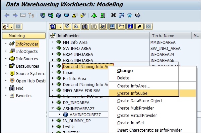
Task: Expand the test ia node
Action: pos(53,127)
